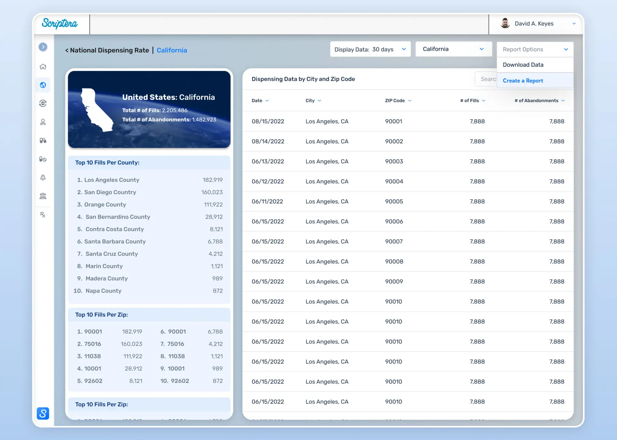Screen dimensions: 617x440
Task: Click the blue S logo at bottom
Action: 43,413
